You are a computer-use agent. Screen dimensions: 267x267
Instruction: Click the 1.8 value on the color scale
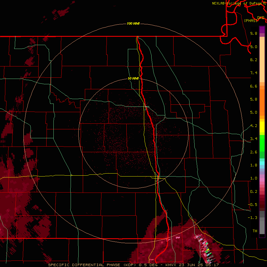click(254, 165)
